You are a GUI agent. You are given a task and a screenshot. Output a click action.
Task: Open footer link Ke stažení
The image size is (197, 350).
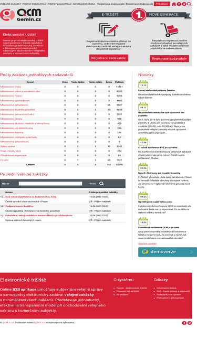pyautogui.click(x=122, y=294)
